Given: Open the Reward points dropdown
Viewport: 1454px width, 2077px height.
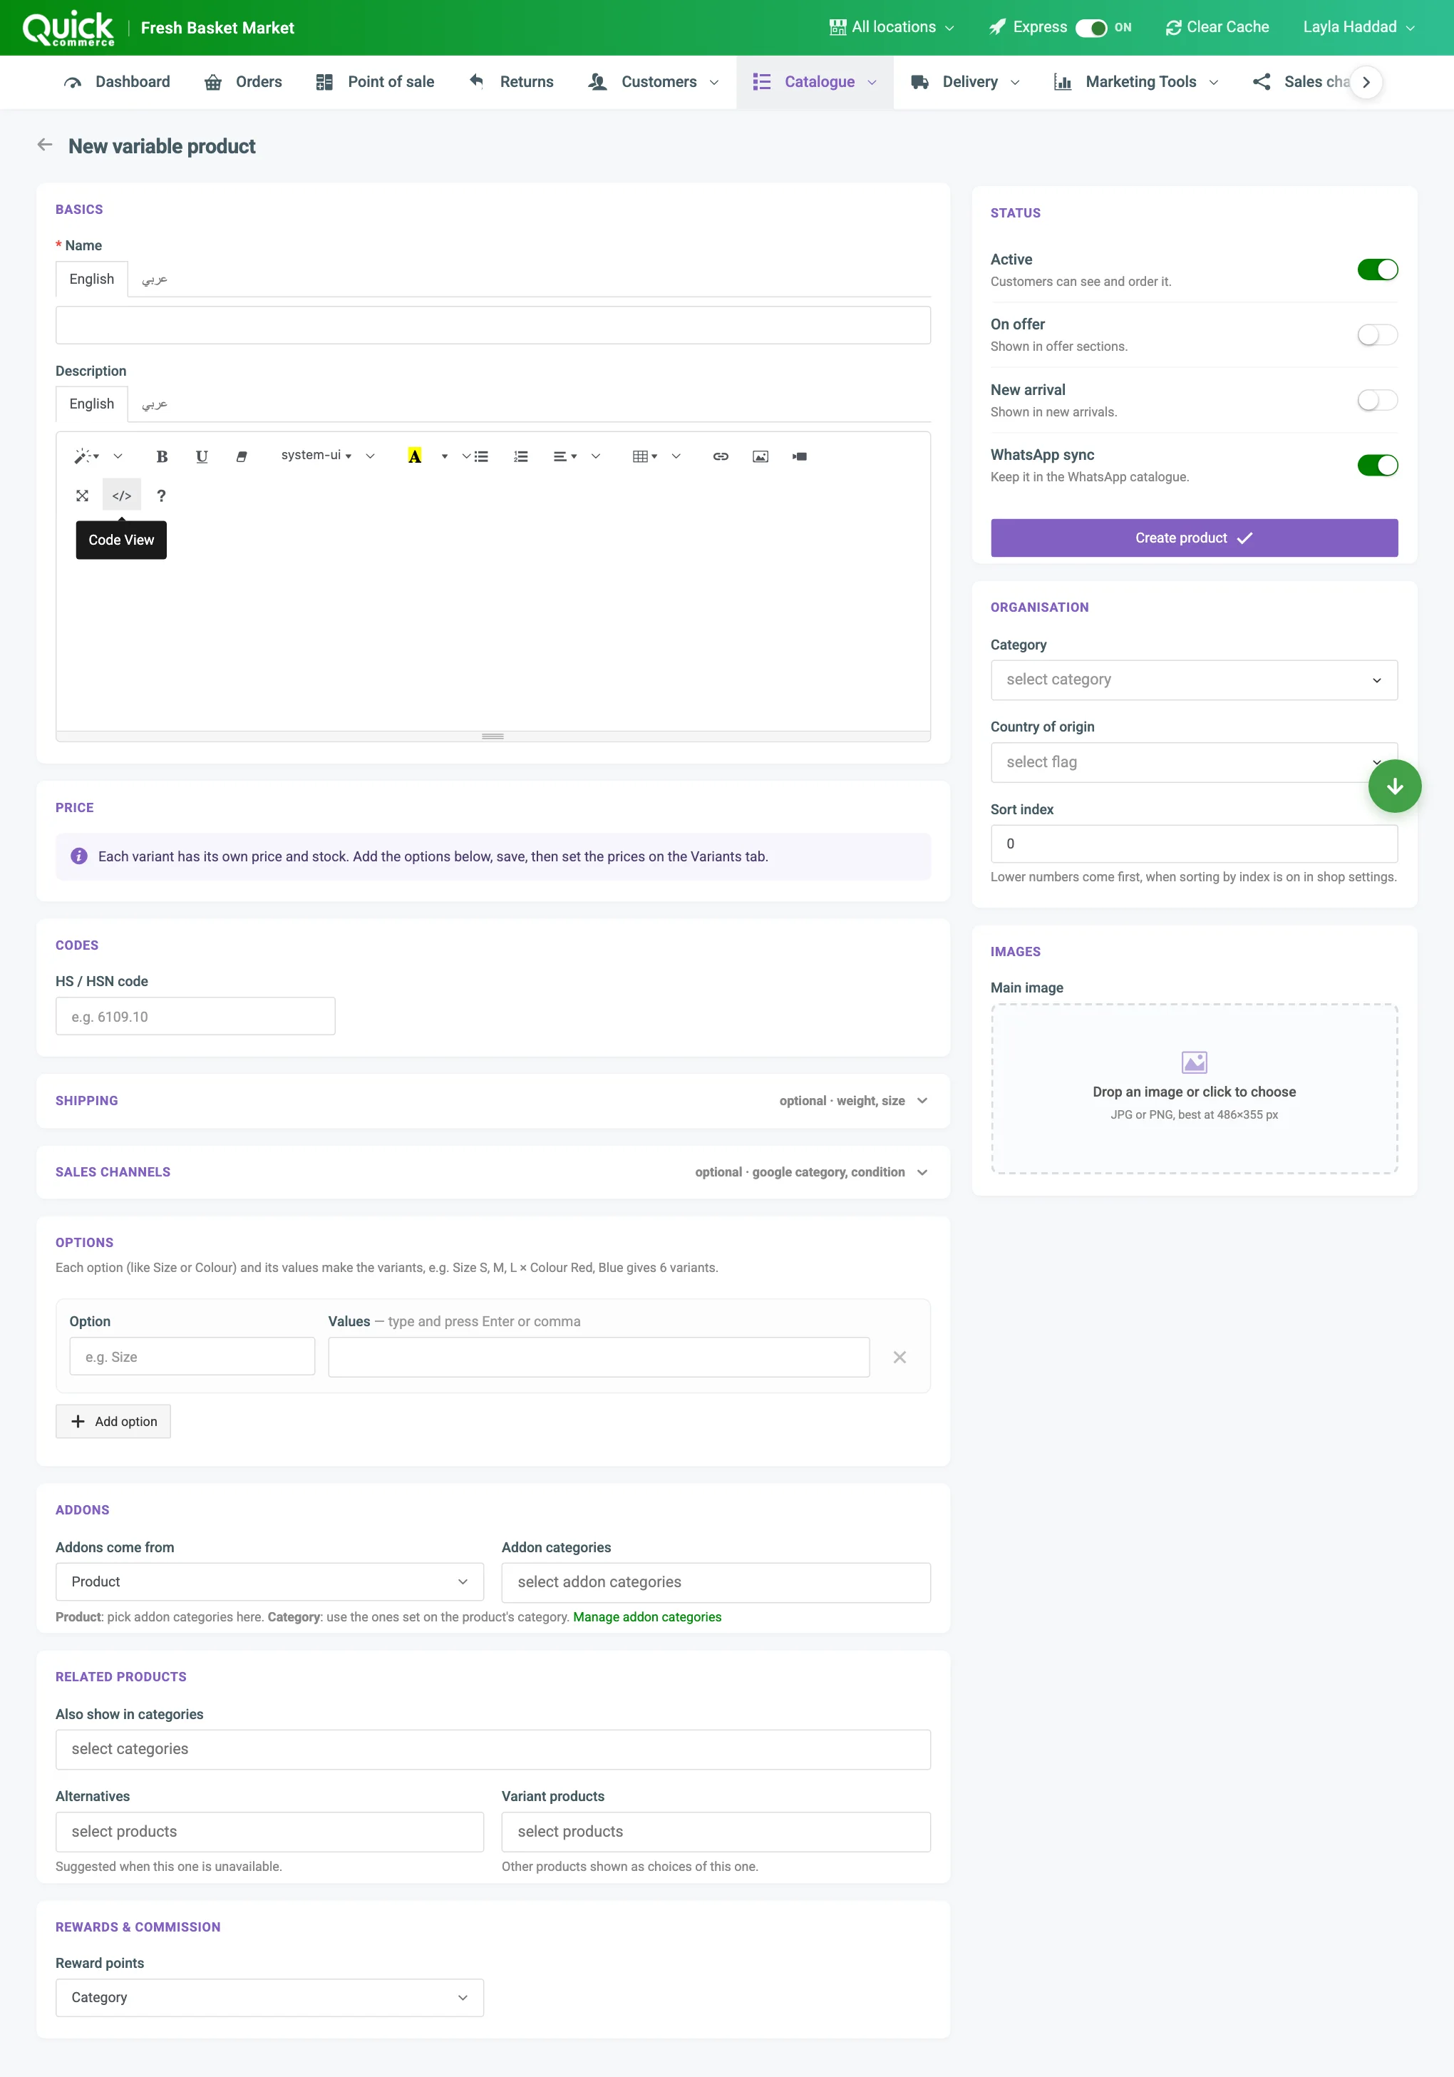Looking at the screenshot, I should pyautogui.click(x=269, y=1996).
